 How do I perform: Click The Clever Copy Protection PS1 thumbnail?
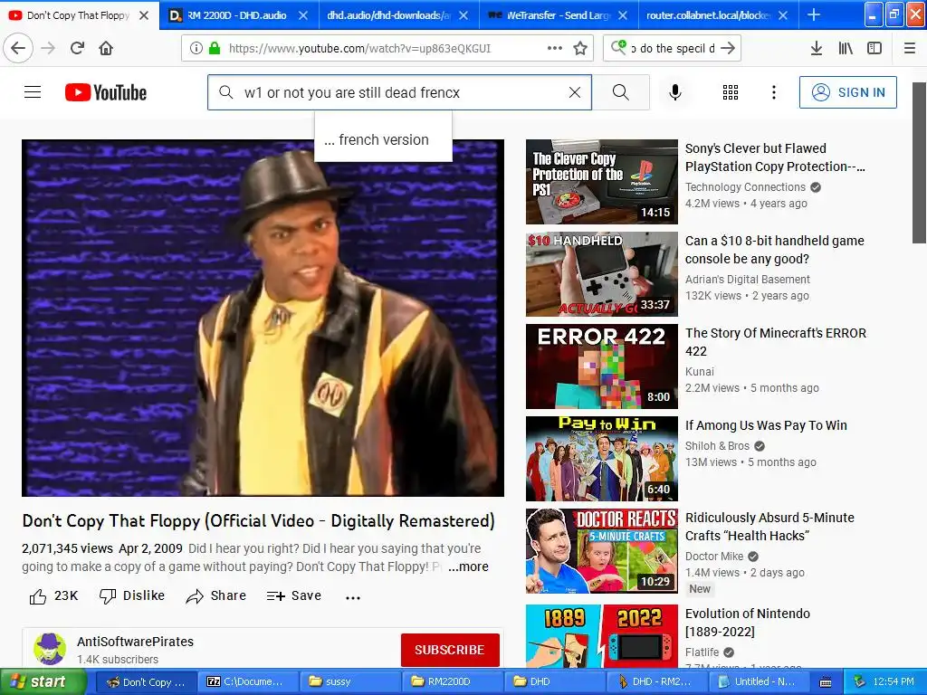(x=602, y=182)
